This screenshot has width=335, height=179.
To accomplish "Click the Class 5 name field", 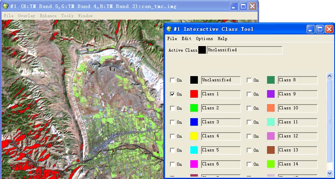I will click(x=221, y=150).
